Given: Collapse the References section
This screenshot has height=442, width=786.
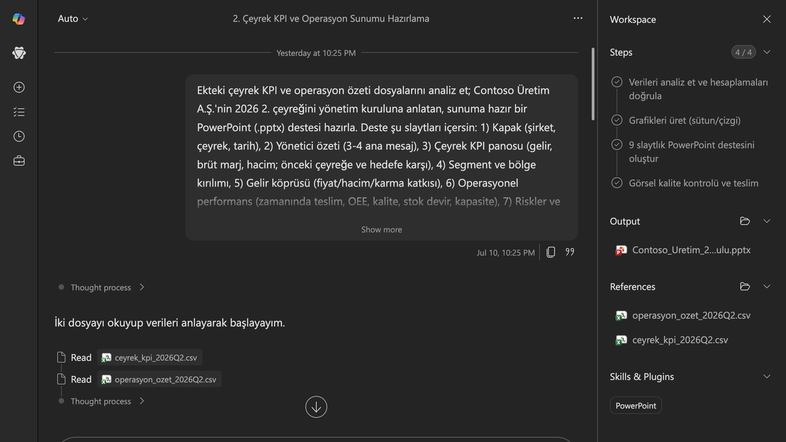Looking at the screenshot, I should 767,287.
